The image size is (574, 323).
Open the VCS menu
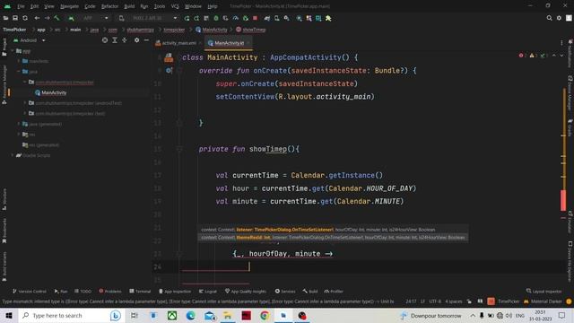175,6
